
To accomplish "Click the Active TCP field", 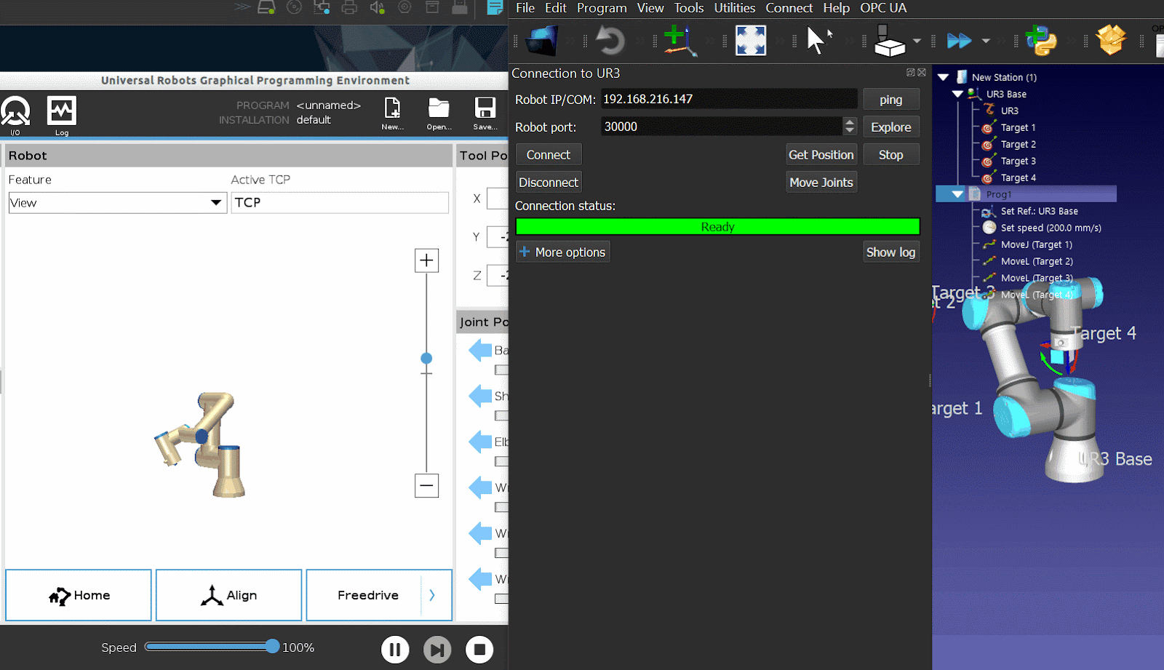I will click(340, 203).
